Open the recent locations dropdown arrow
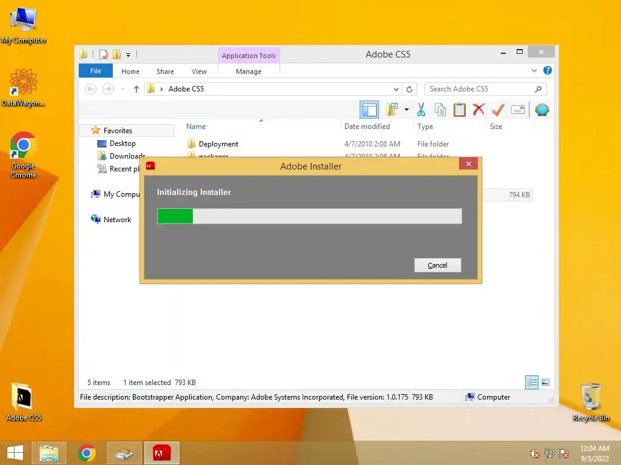This screenshot has width=621, height=465. pyautogui.click(x=123, y=89)
